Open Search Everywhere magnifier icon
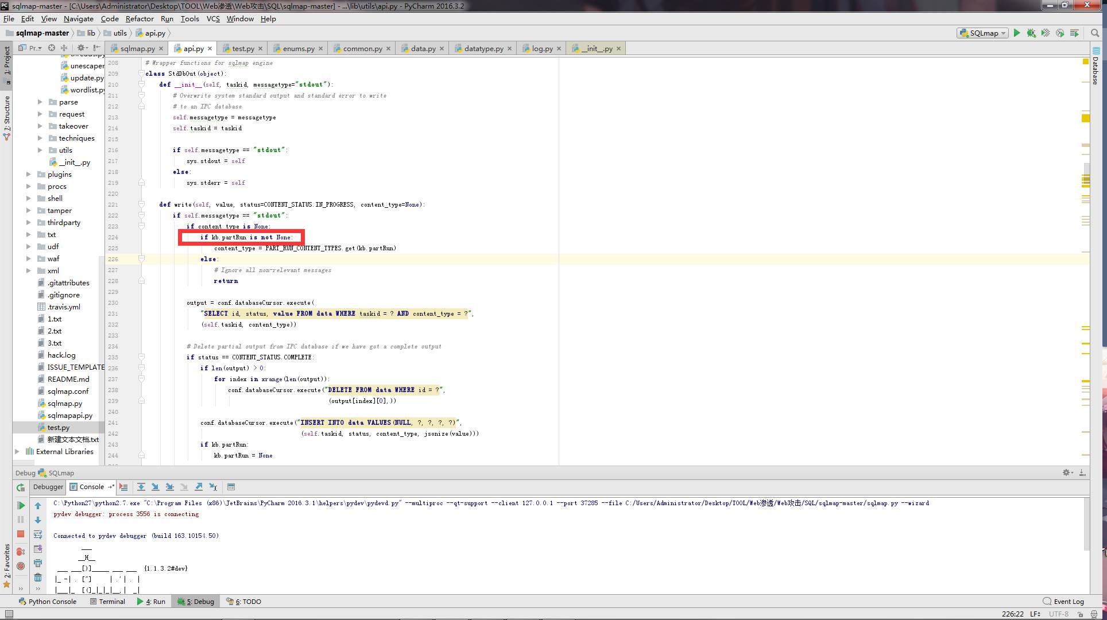Screen dimensions: 1107x620 coord(1095,33)
